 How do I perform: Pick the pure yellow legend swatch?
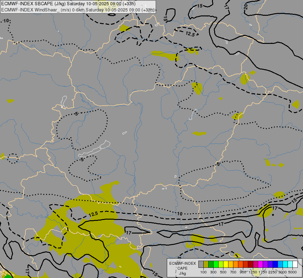[226, 264]
